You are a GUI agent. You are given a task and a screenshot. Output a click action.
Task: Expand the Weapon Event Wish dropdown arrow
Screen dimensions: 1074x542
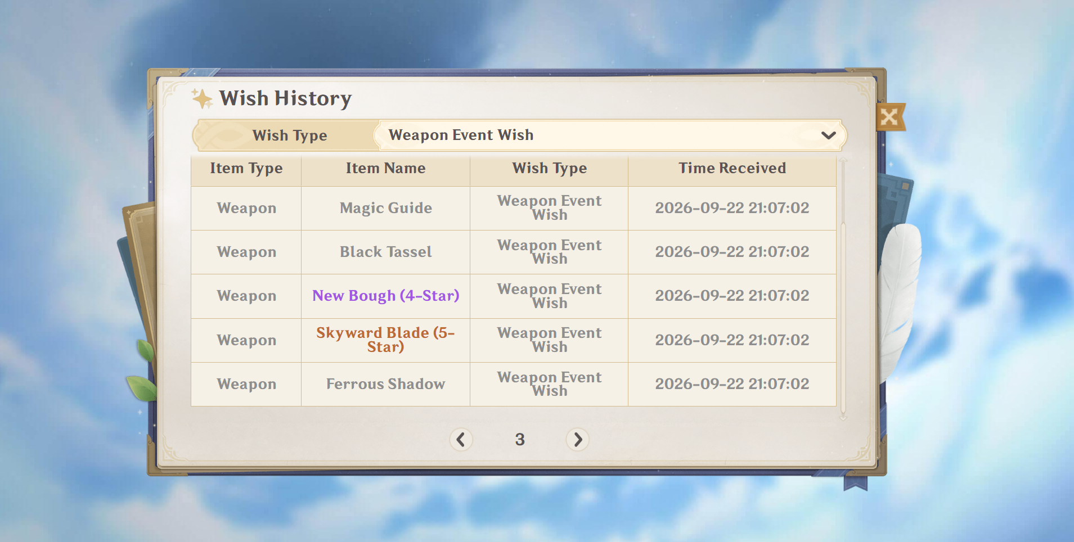click(828, 135)
